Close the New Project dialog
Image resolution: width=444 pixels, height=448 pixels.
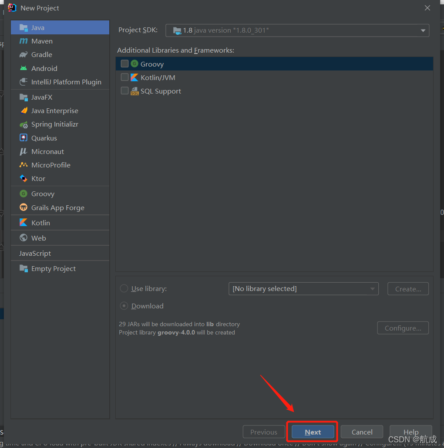click(x=427, y=8)
